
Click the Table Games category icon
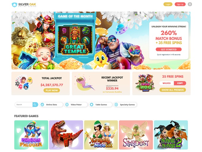point(91,105)
